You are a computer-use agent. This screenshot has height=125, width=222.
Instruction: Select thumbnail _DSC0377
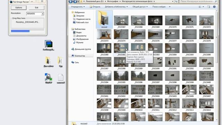click(172, 34)
